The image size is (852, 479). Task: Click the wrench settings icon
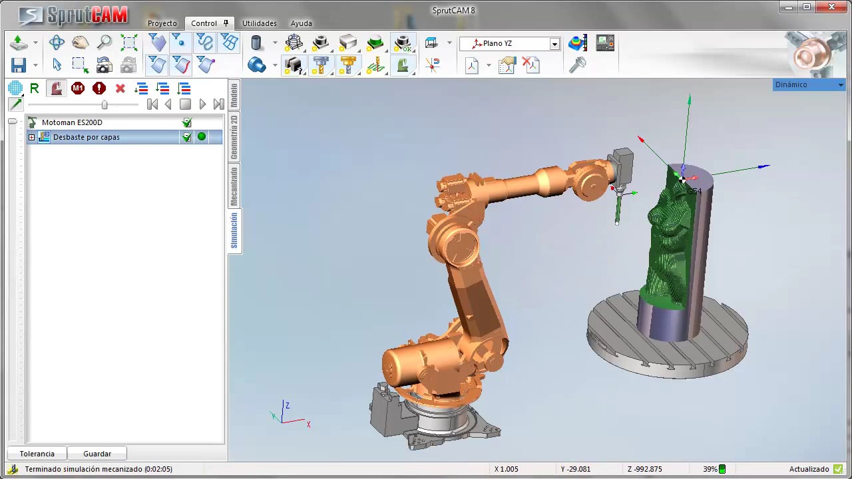tap(578, 65)
